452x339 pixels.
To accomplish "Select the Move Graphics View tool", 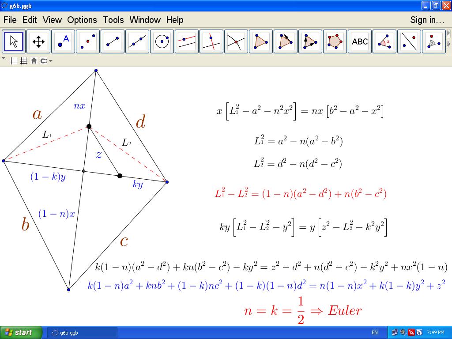I will [38, 41].
